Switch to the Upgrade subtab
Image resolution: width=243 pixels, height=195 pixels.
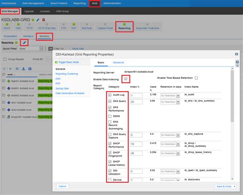click(29, 11)
